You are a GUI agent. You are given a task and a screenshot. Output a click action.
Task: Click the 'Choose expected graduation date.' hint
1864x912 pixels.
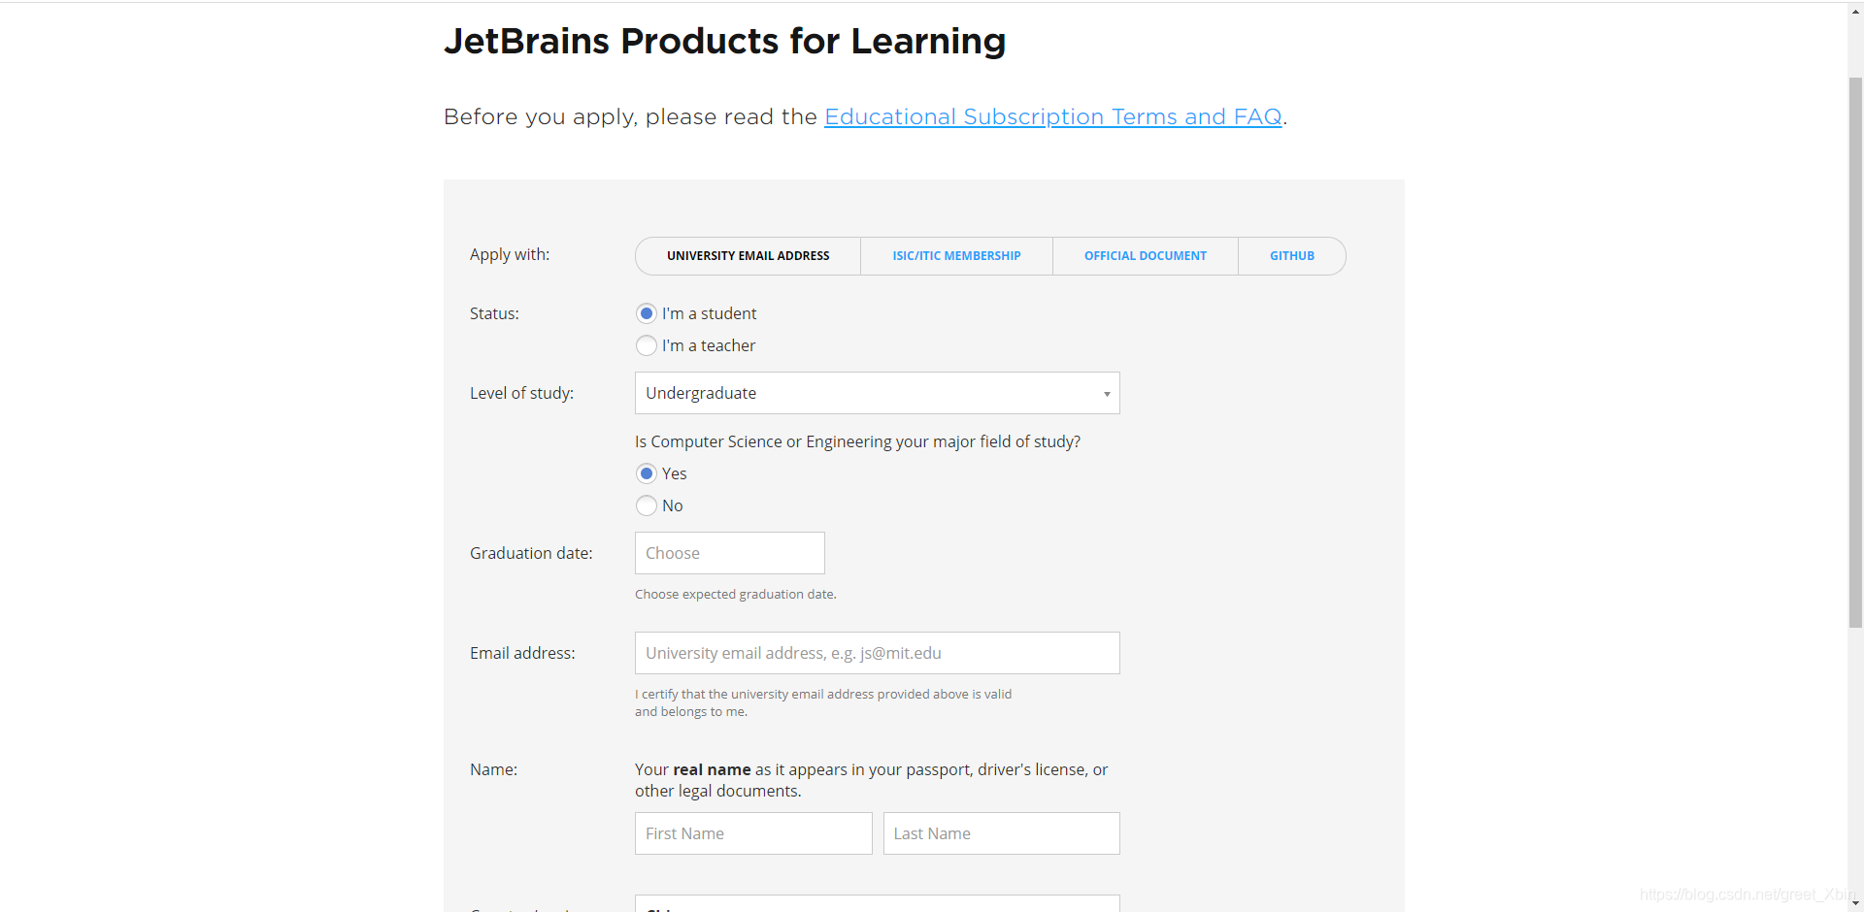coord(736,594)
